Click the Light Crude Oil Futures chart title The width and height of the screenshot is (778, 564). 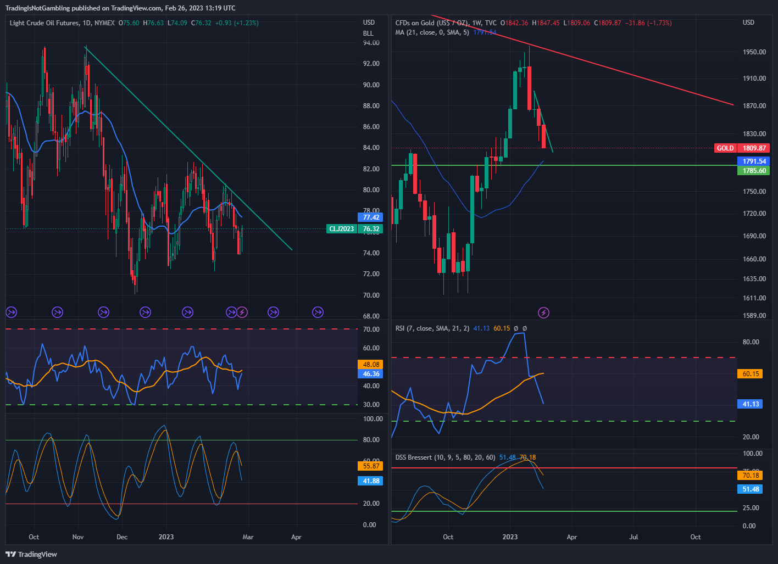point(62,23)
